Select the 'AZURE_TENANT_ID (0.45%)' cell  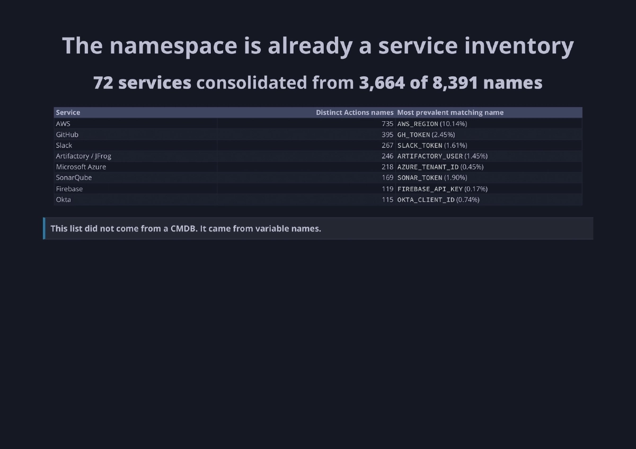tap(489, 167)
